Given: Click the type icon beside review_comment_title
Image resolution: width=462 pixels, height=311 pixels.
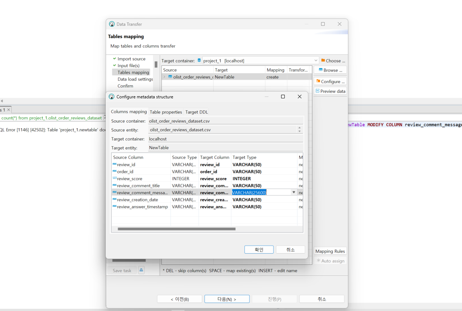Looking at the screenshot, I should (114, 185).
